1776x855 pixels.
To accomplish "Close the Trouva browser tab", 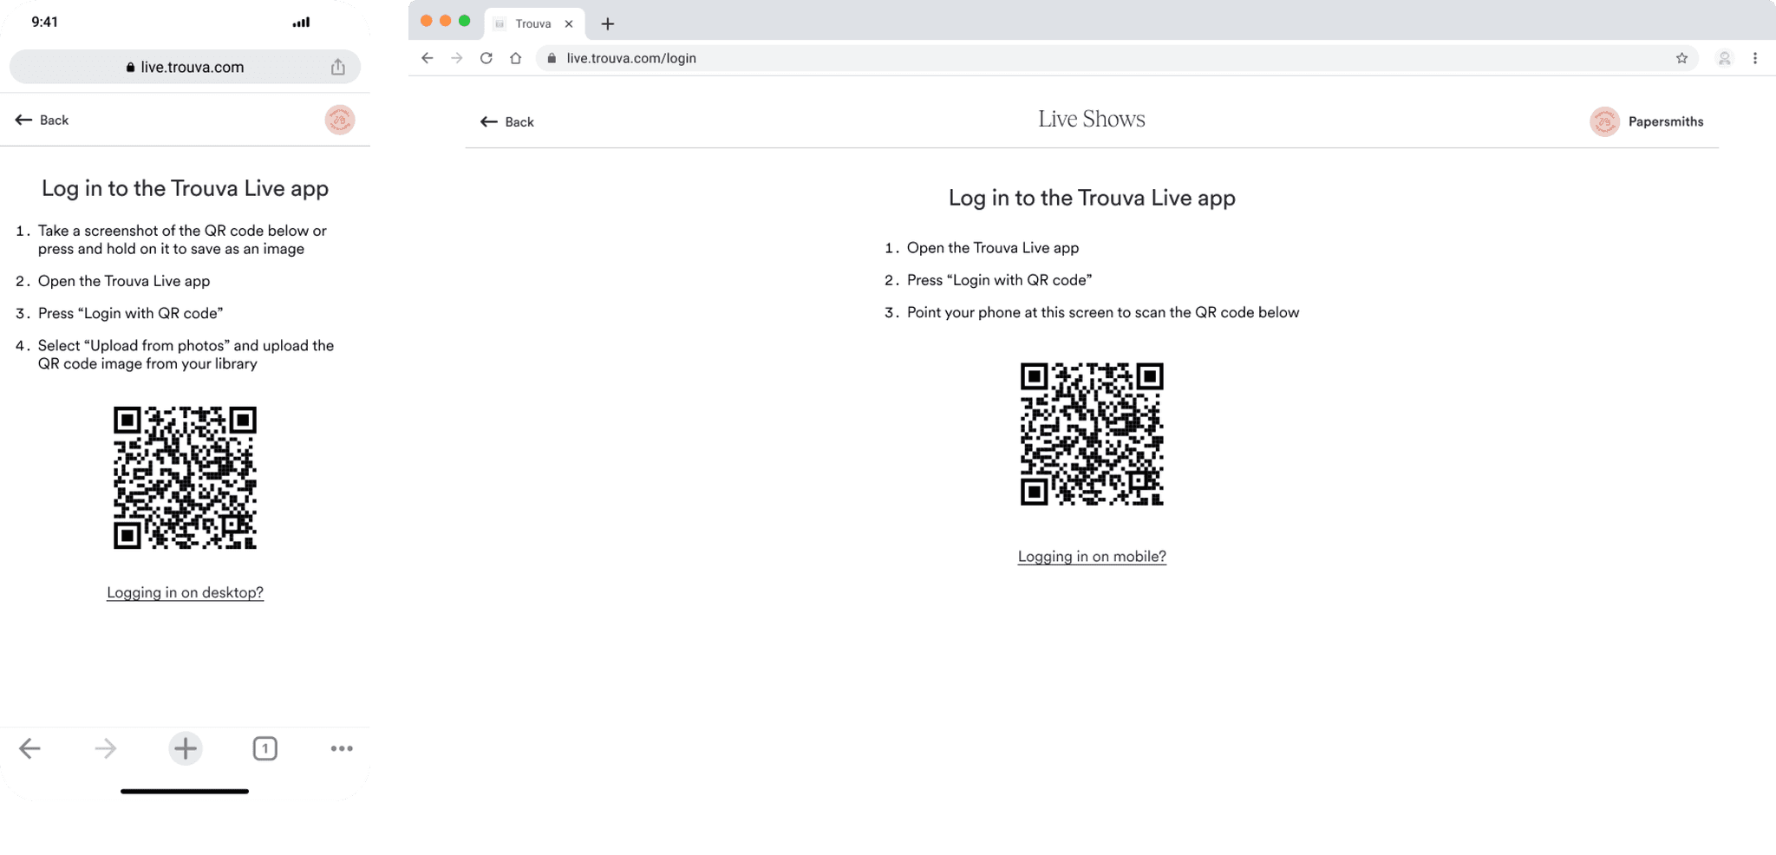I will point(569,23).
